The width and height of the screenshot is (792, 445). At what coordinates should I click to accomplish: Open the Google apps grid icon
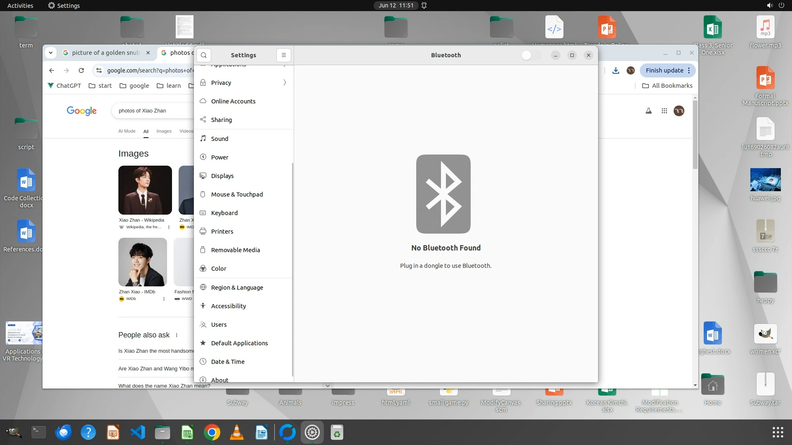[x=664, y=111]
